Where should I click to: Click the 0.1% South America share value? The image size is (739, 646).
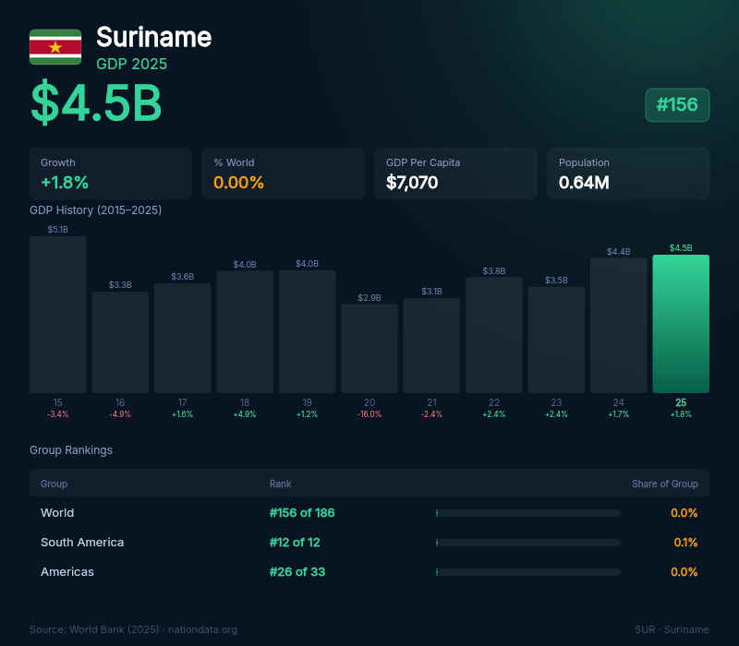click(x=685, y=543)
